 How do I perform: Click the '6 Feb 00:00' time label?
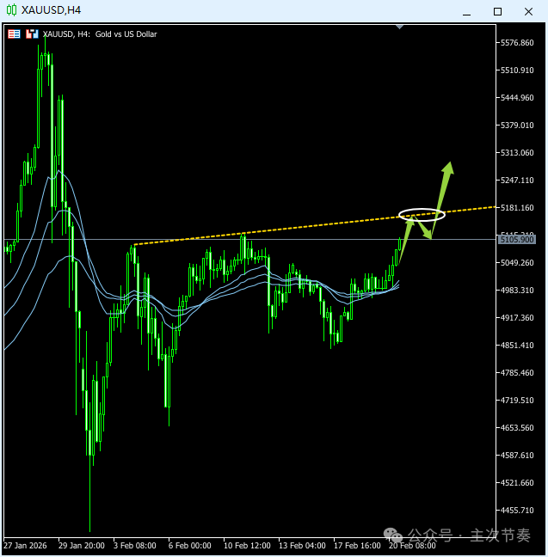coord(190,546)
